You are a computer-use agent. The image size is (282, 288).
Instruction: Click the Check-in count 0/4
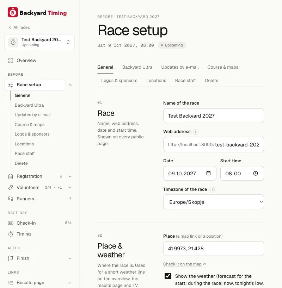(68, 223)
